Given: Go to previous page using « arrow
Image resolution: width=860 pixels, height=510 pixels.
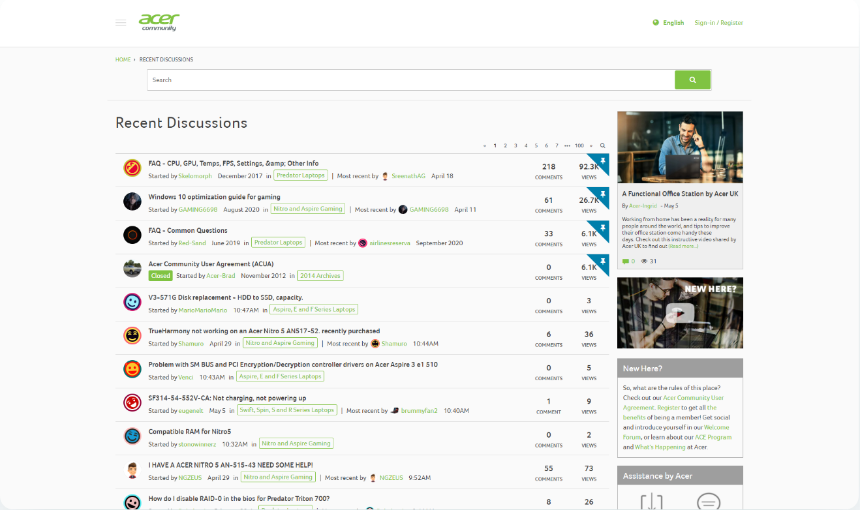Looking at the screenshot, I should [485, 145].
